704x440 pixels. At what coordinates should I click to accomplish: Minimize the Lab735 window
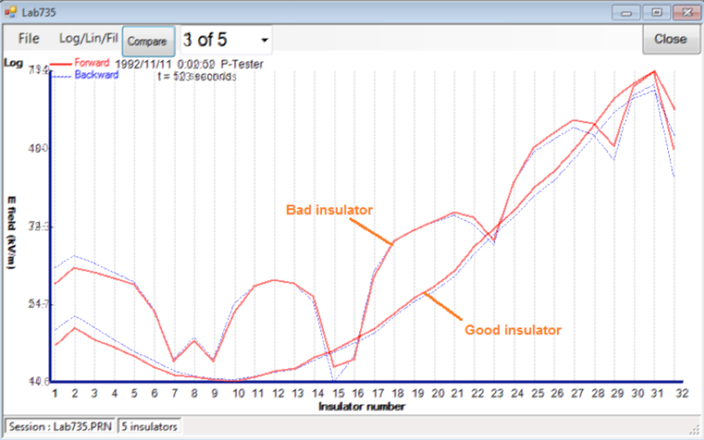[x=625, y=13]
